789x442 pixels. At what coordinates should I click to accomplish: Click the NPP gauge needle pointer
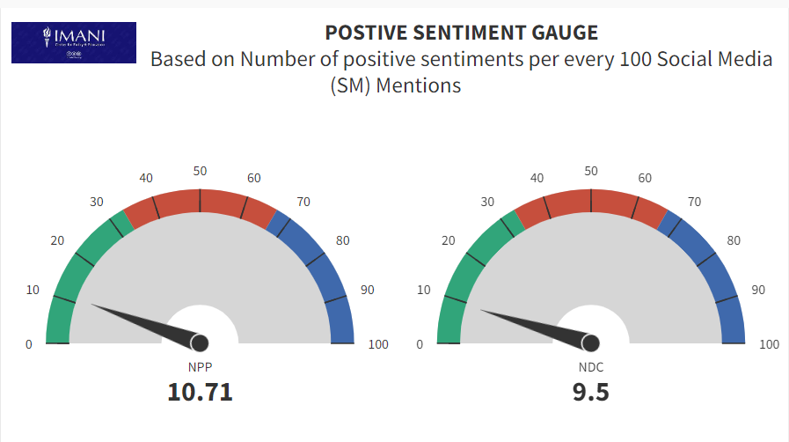tap(141, 323)
